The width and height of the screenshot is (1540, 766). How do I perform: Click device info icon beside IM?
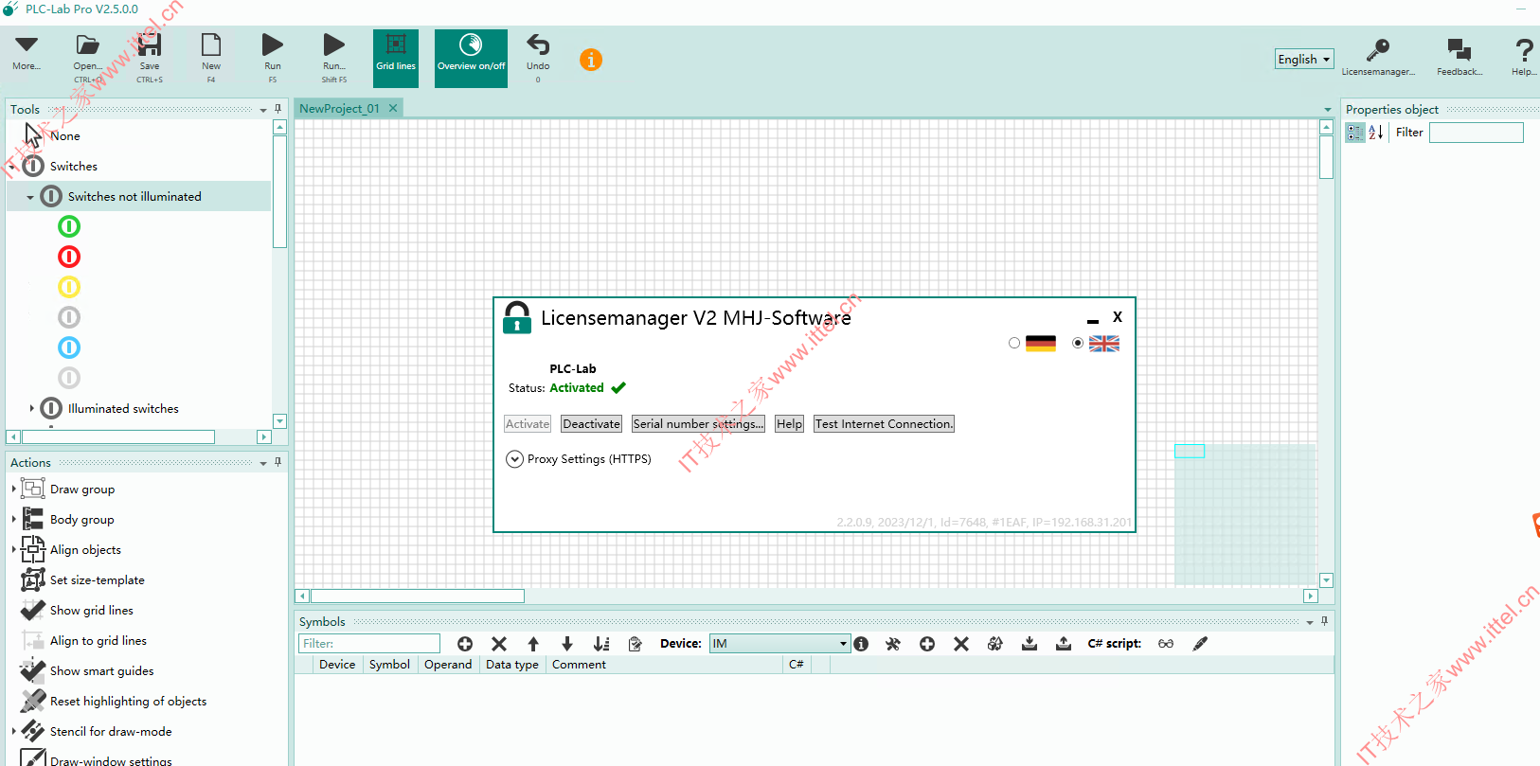pyautogui.click(x=861, y=644)
